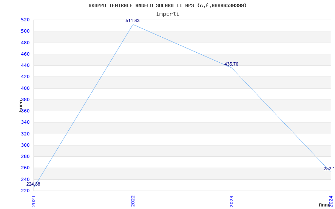This screenshot has width=335, height=209.
Task: Select the 435.76 data label
Action: pyautogui.click(x=231, y=64)
